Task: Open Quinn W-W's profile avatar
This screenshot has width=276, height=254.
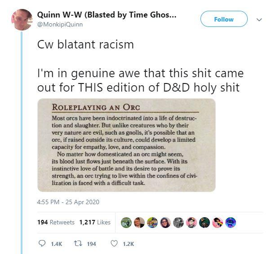Action: (x=22, y=19)
